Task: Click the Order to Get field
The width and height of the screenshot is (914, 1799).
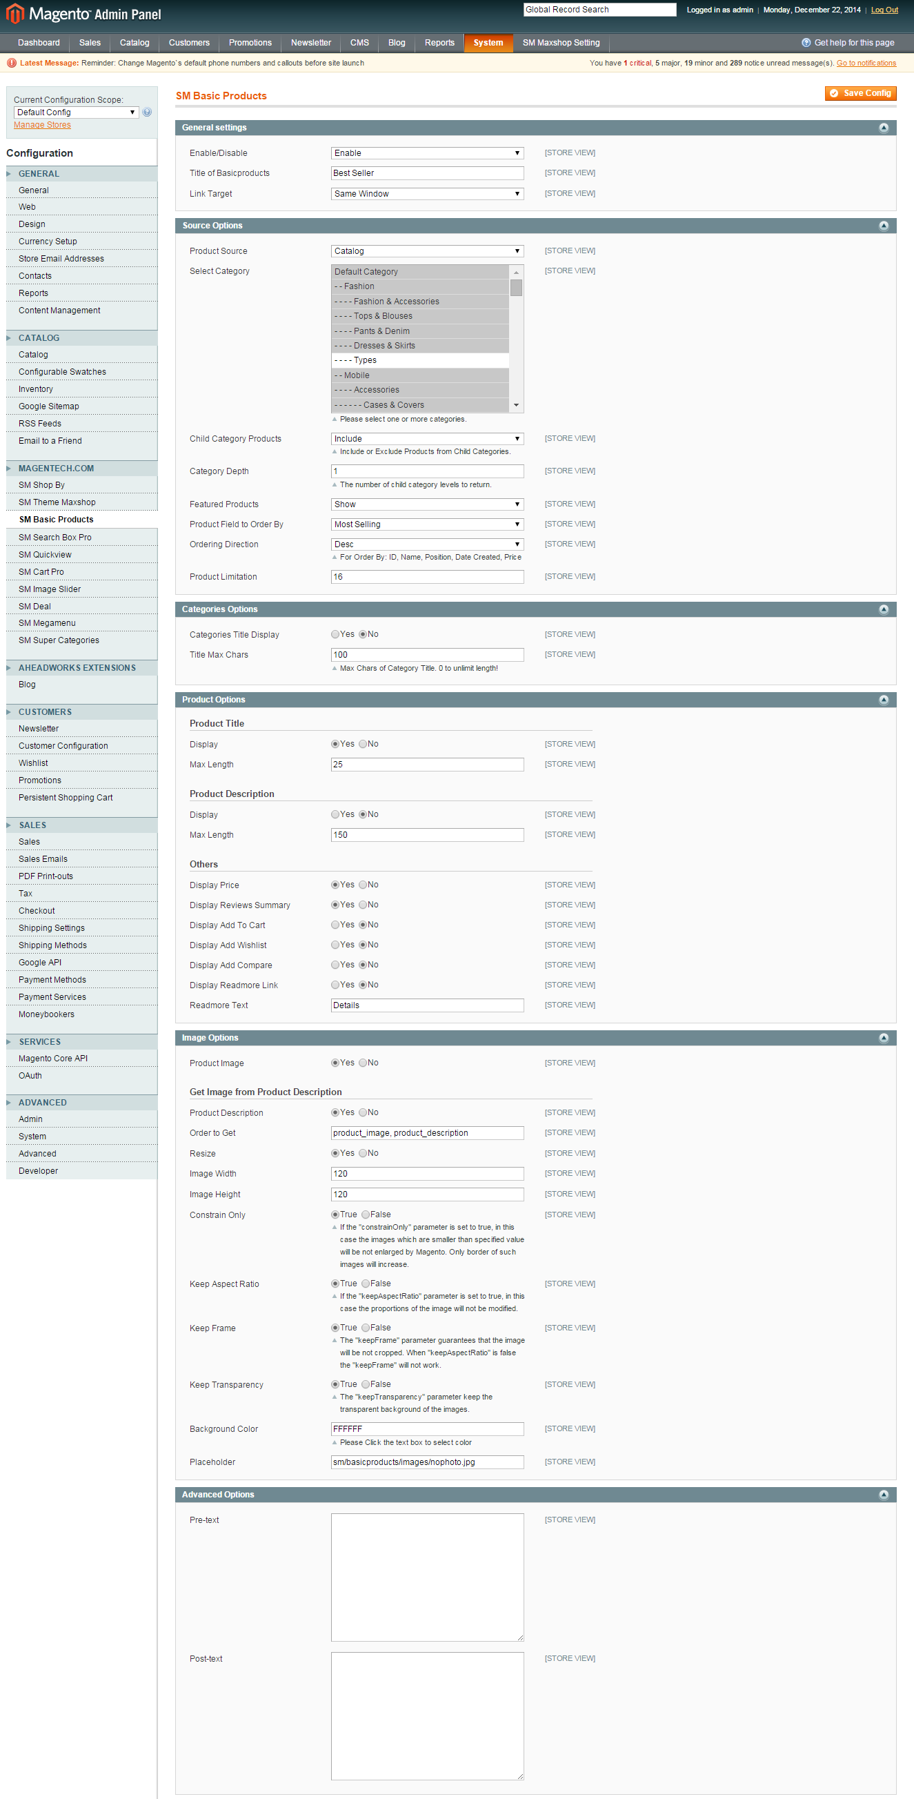Action: (427, 1133)
